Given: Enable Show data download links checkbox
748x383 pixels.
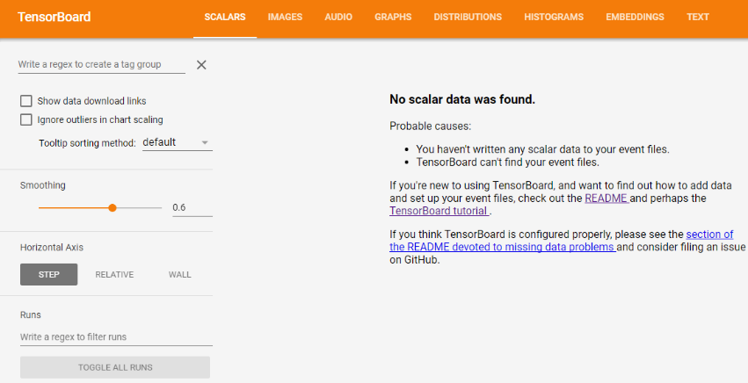Looking at the screenshot, I should pyautogui.click(x=26, y=101).
